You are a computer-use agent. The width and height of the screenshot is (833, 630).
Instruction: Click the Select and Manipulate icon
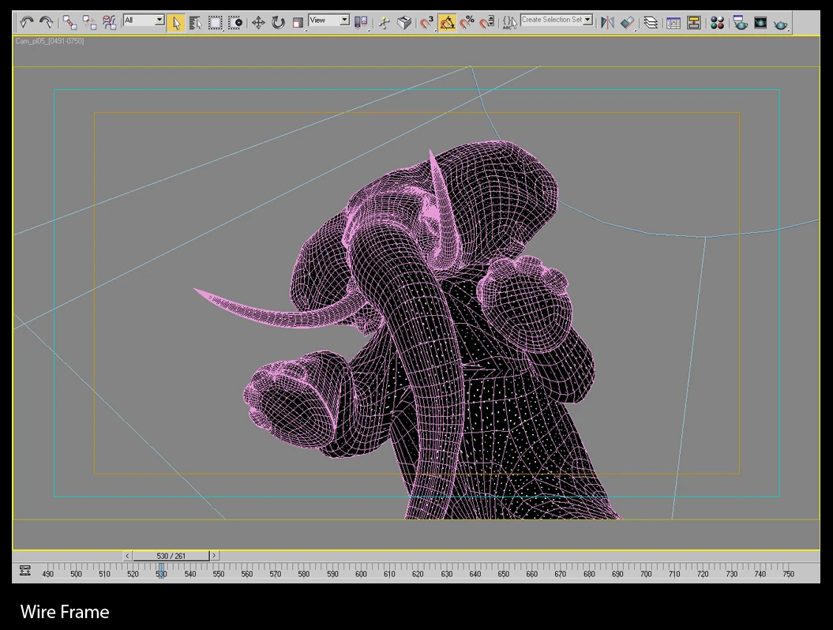[x=384, y=23]
